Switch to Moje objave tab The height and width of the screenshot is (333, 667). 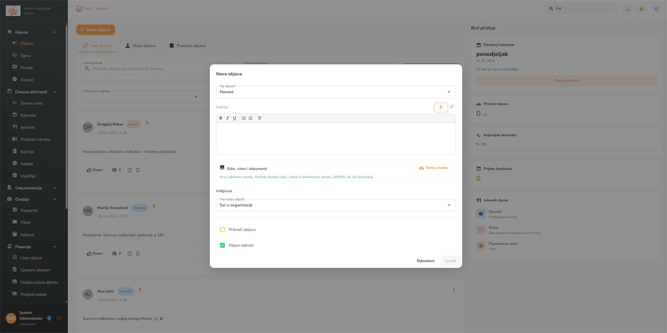[x=140, y=46]
